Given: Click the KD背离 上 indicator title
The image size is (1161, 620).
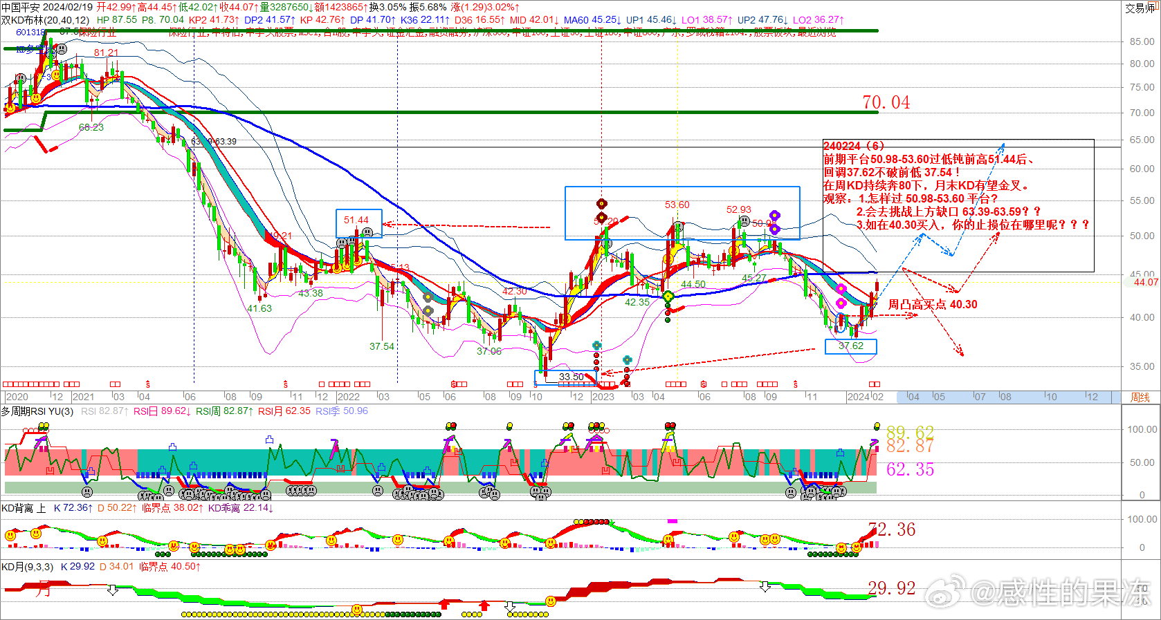Looking at the screenshot, I should point(24,508).
